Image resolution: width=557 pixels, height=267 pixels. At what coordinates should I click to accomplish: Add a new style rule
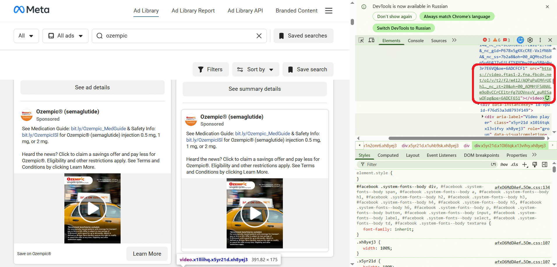[x=525, y=165]
